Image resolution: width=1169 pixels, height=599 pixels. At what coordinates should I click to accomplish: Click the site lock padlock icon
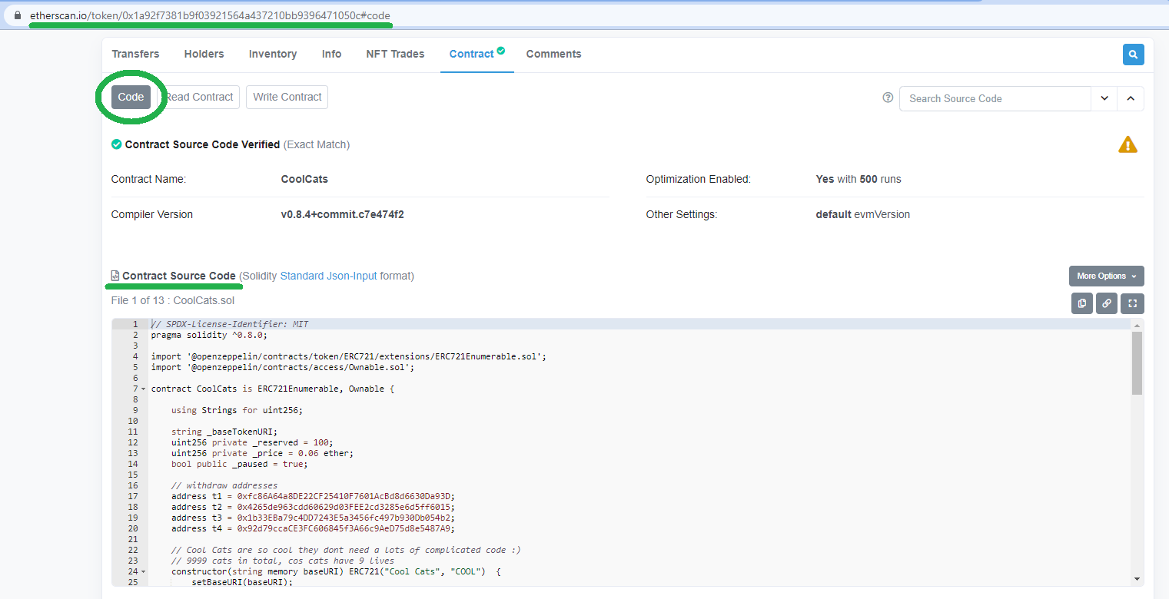click(x=18, y=15)
